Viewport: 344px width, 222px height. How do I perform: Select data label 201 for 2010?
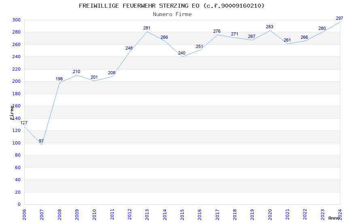tap(94, 77)
